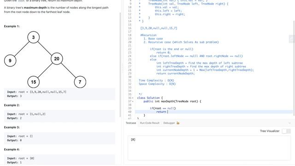Click the 'class Solution {' line
The image size is (295, 166).
coord(150,98)
